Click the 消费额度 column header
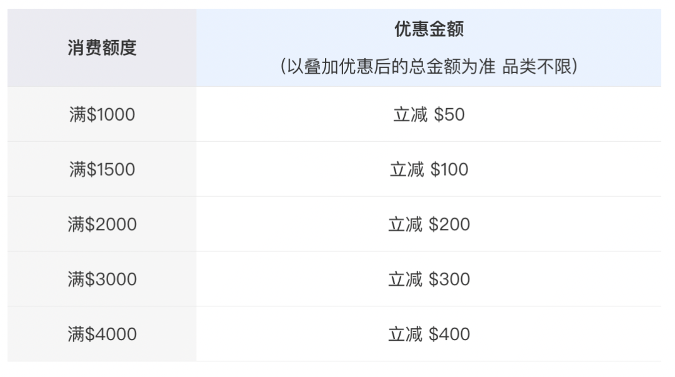 (102, 48)
